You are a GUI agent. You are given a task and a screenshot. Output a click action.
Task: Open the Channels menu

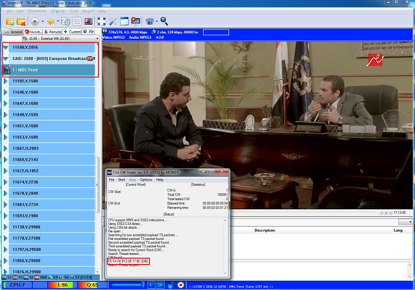58,11
